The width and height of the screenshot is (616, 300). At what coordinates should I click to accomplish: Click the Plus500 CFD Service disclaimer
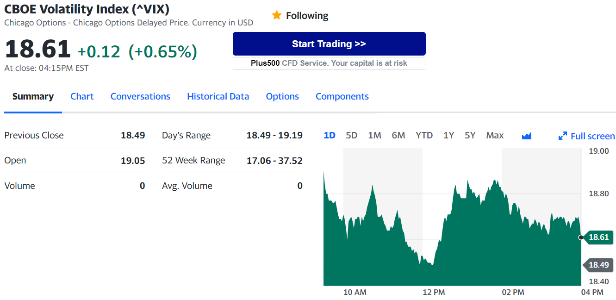[x=329, y=63]
